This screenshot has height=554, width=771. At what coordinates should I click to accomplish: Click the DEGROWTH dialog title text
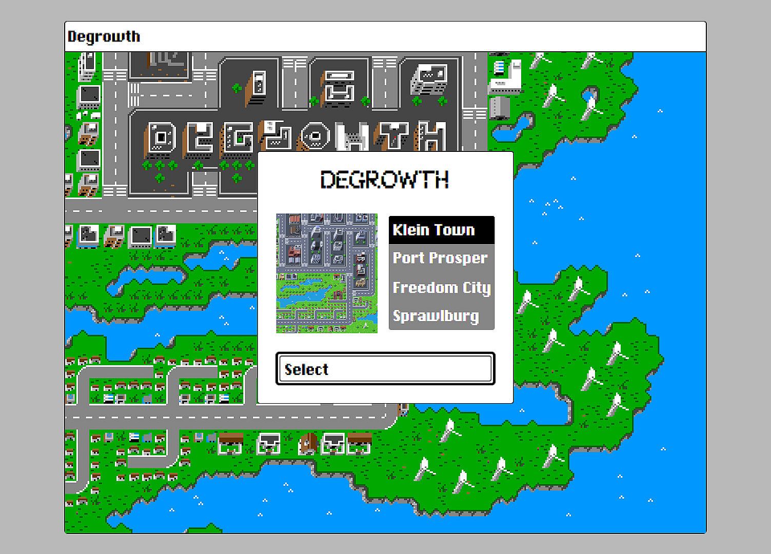pyautogui.click(x=385, y=180)
